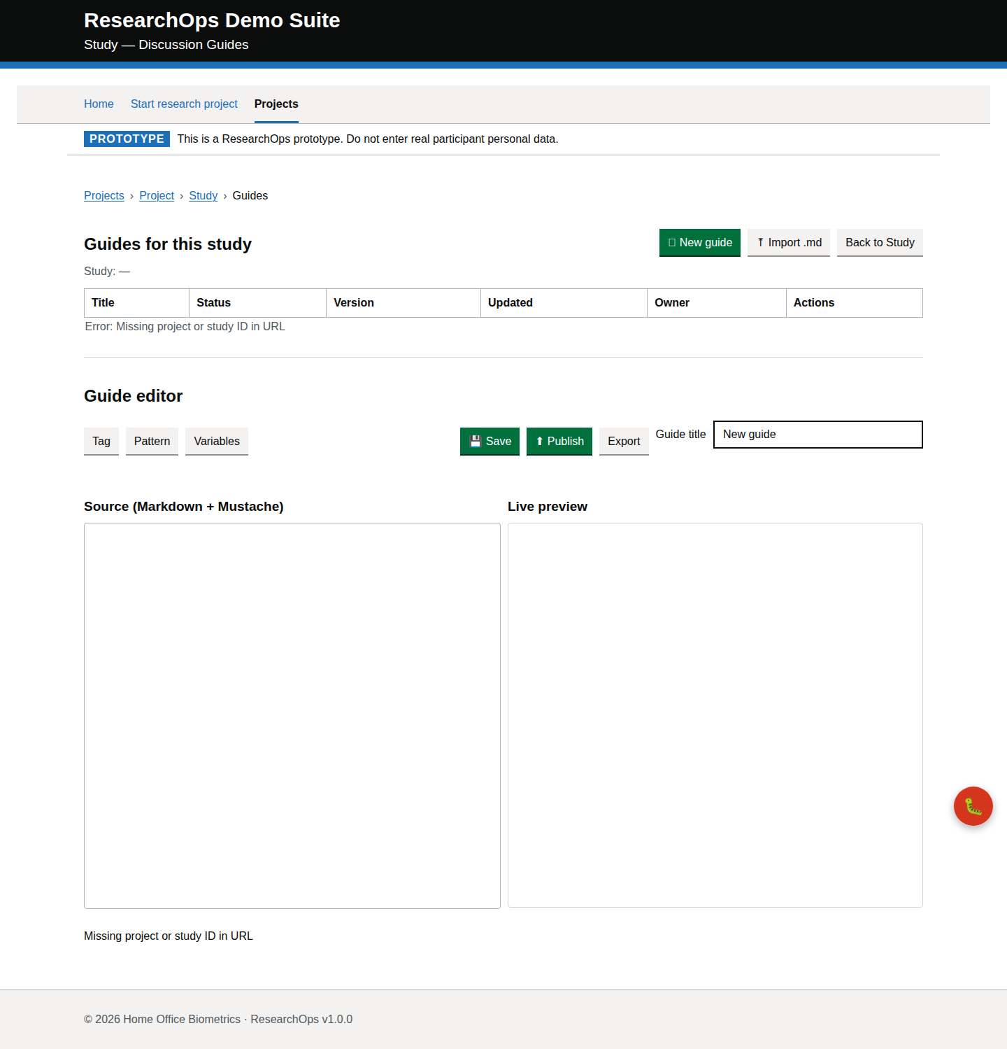Open the Tag tool
1007x1049 pixels.
point(101,442)
